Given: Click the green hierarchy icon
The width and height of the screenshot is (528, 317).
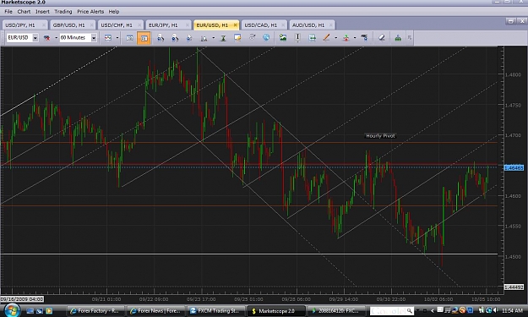Looking at the screenshot, I should tap(398, 38).
